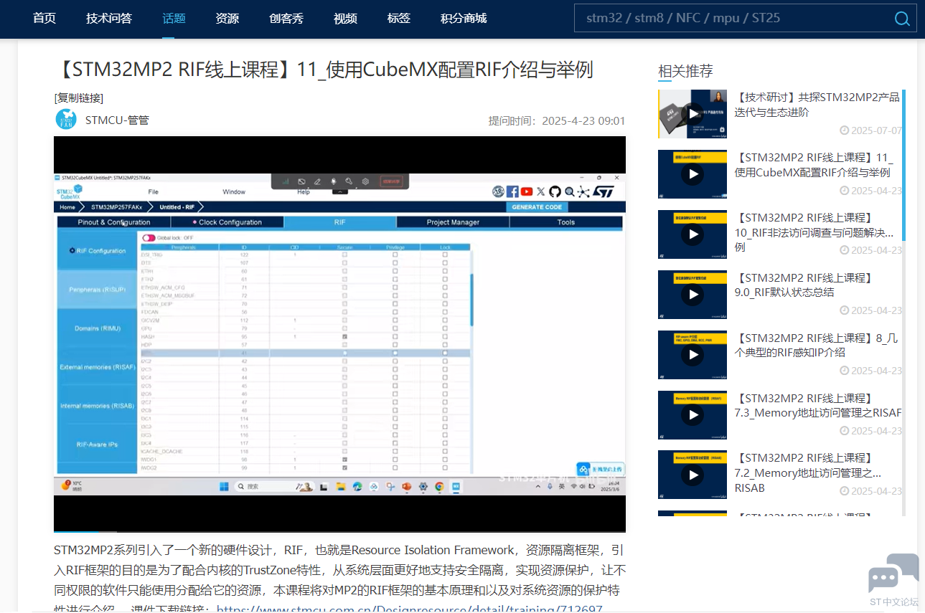
Task: Click GENERATE CODE button in the video
Action: tap(537, 207)
